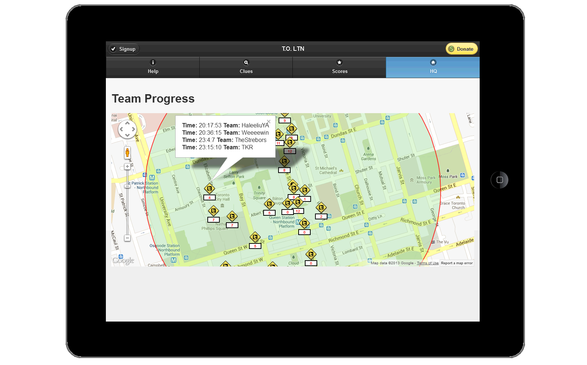
Task: Switch to the Clues tab
Action: click(246, 67)
